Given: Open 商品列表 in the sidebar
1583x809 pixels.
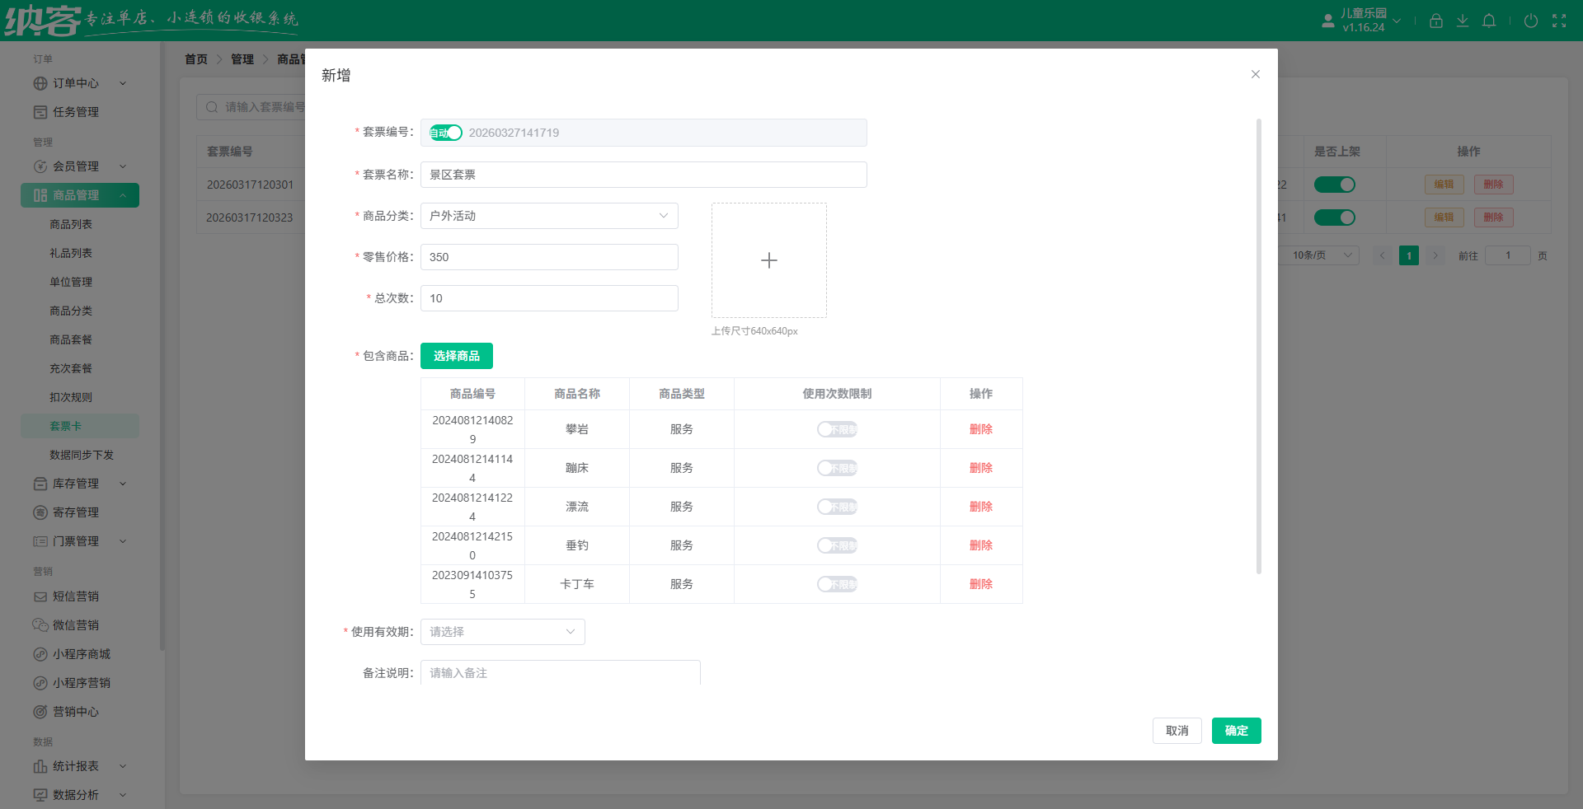Looking at the screenshot, I should [x=71, y=224].
